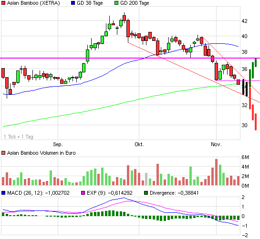Click the 'GD 200 Tage' legend label
Image resolution: width=260 pixels, height=239 pixels.
135,3
